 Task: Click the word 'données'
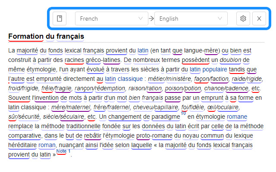click(154, 126)
